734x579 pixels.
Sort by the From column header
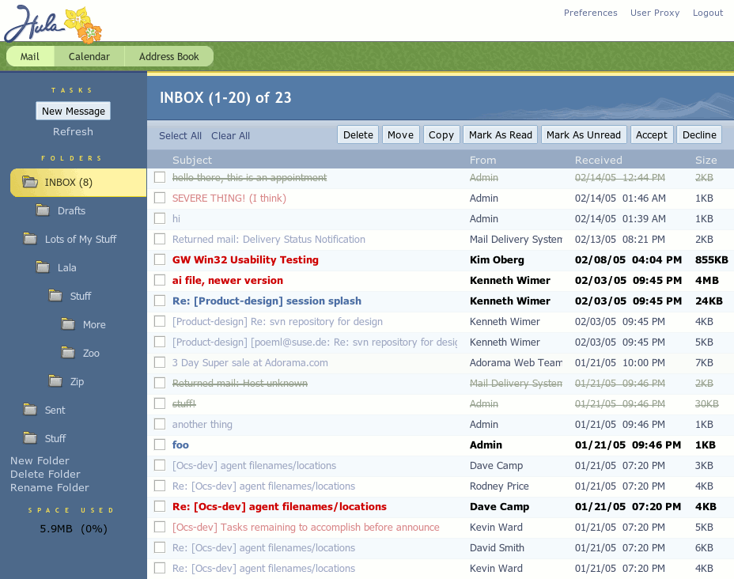(x=482, y=160)
